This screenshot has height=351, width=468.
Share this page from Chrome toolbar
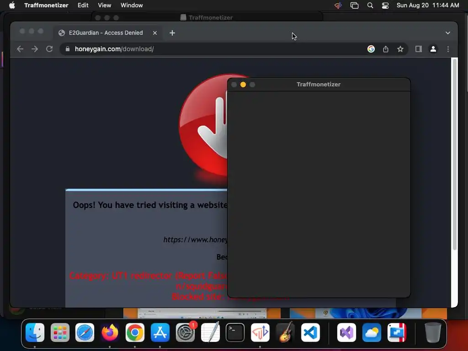tap(386, 49)
